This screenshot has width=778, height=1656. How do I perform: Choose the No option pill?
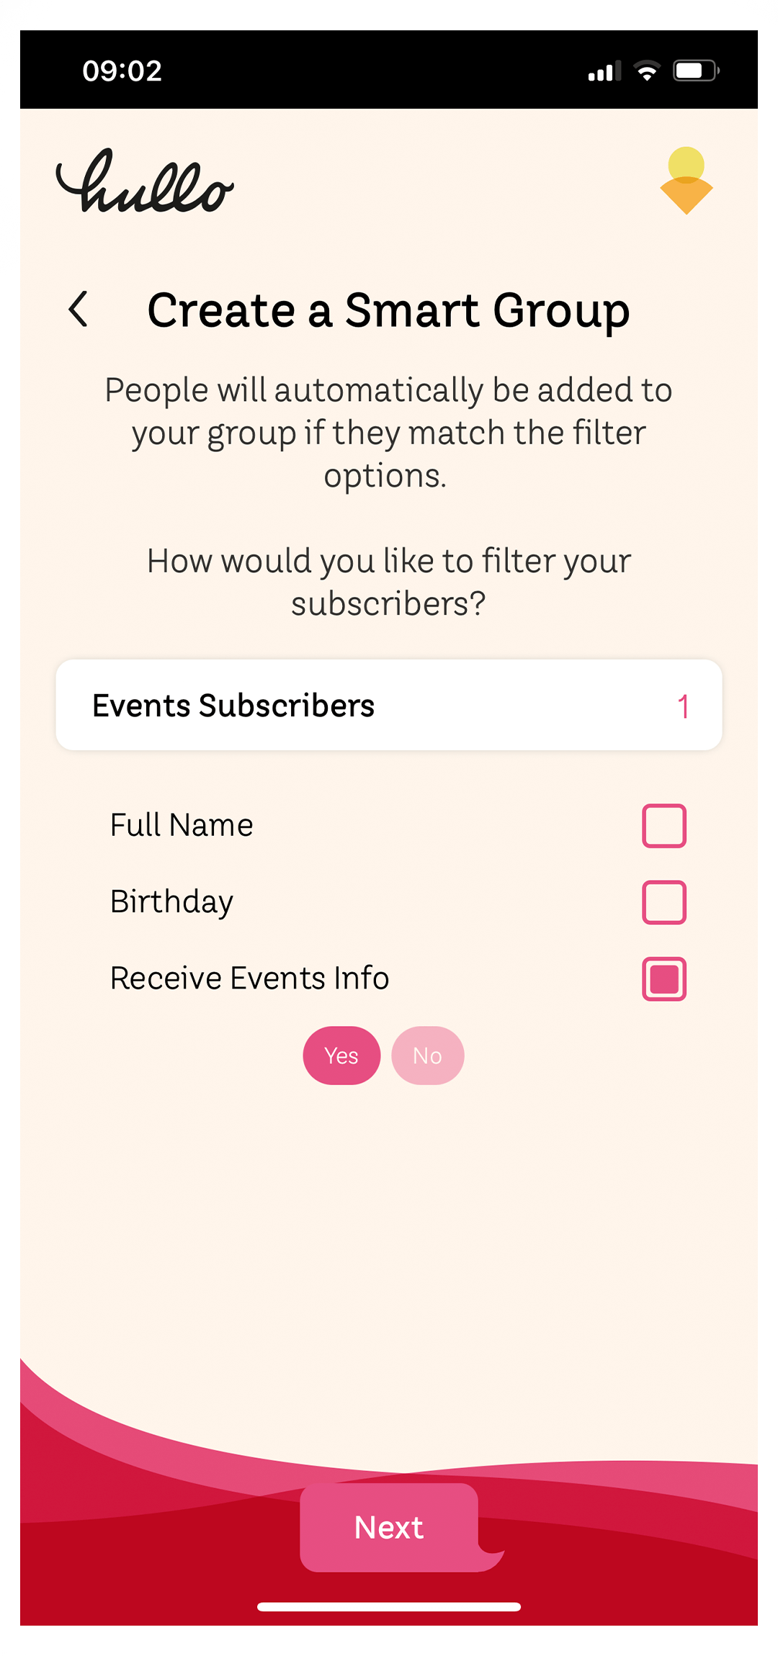tap(427, 1056)
